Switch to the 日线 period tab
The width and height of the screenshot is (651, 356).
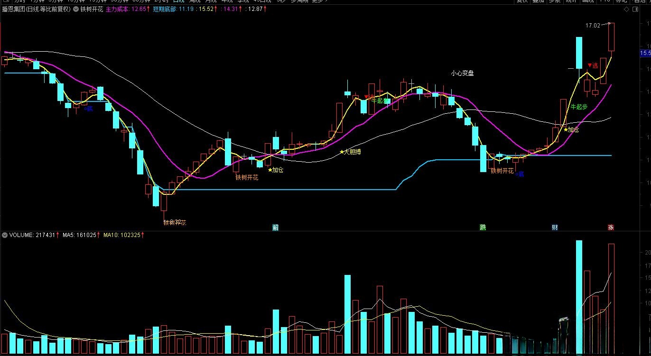[179, 1]
